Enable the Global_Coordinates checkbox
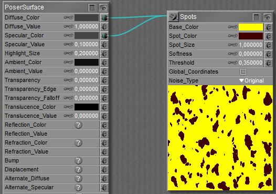 [243, 72]
